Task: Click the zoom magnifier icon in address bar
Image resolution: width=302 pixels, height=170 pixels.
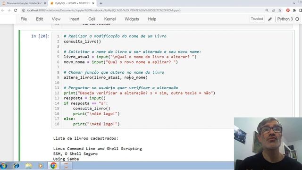Action: click(267, 10)
